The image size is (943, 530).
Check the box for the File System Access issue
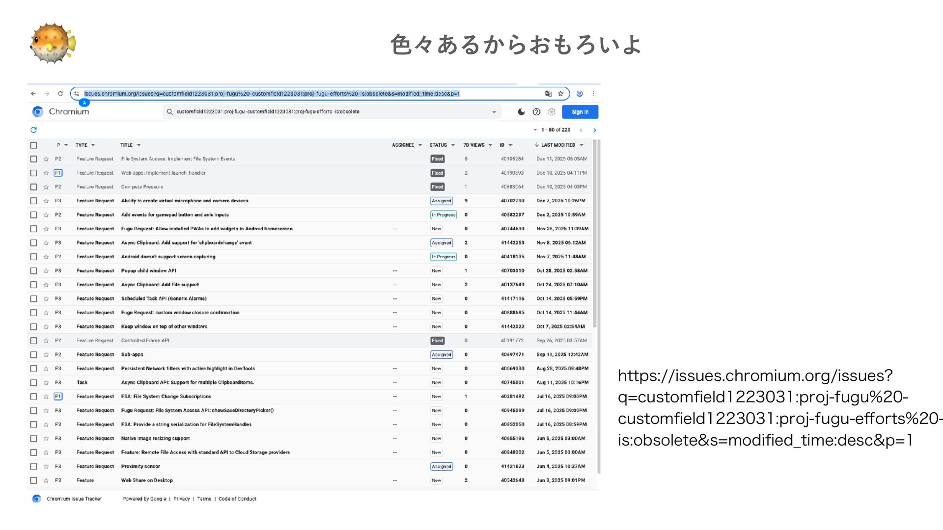click(x=33, y=159)
